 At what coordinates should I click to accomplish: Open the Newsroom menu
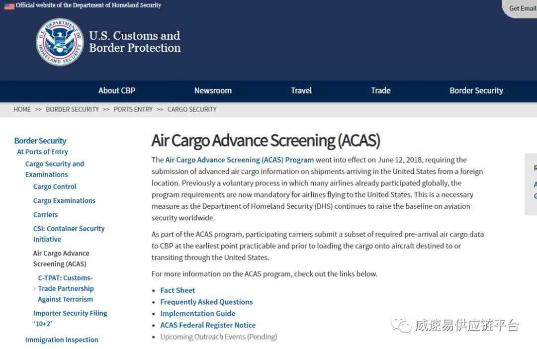tap(213, 90)
